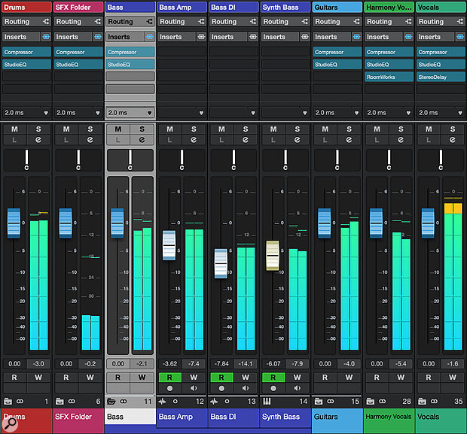Click monitor speaker icon on Synth Bass
Image resolution: width=467 pixels, height=434 pixels.
pos(298,388)
